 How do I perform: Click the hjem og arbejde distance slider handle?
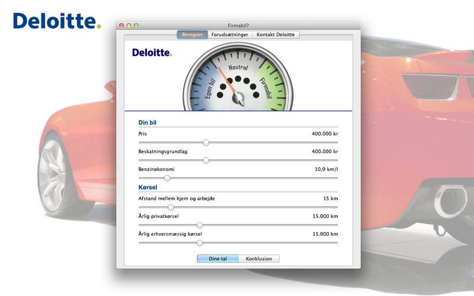click(171, 207)
